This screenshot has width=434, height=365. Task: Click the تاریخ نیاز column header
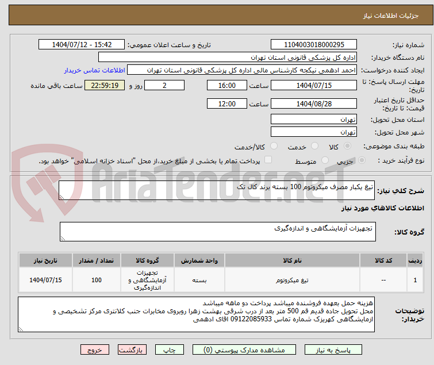pyautogui.click(x=45, y=260)
